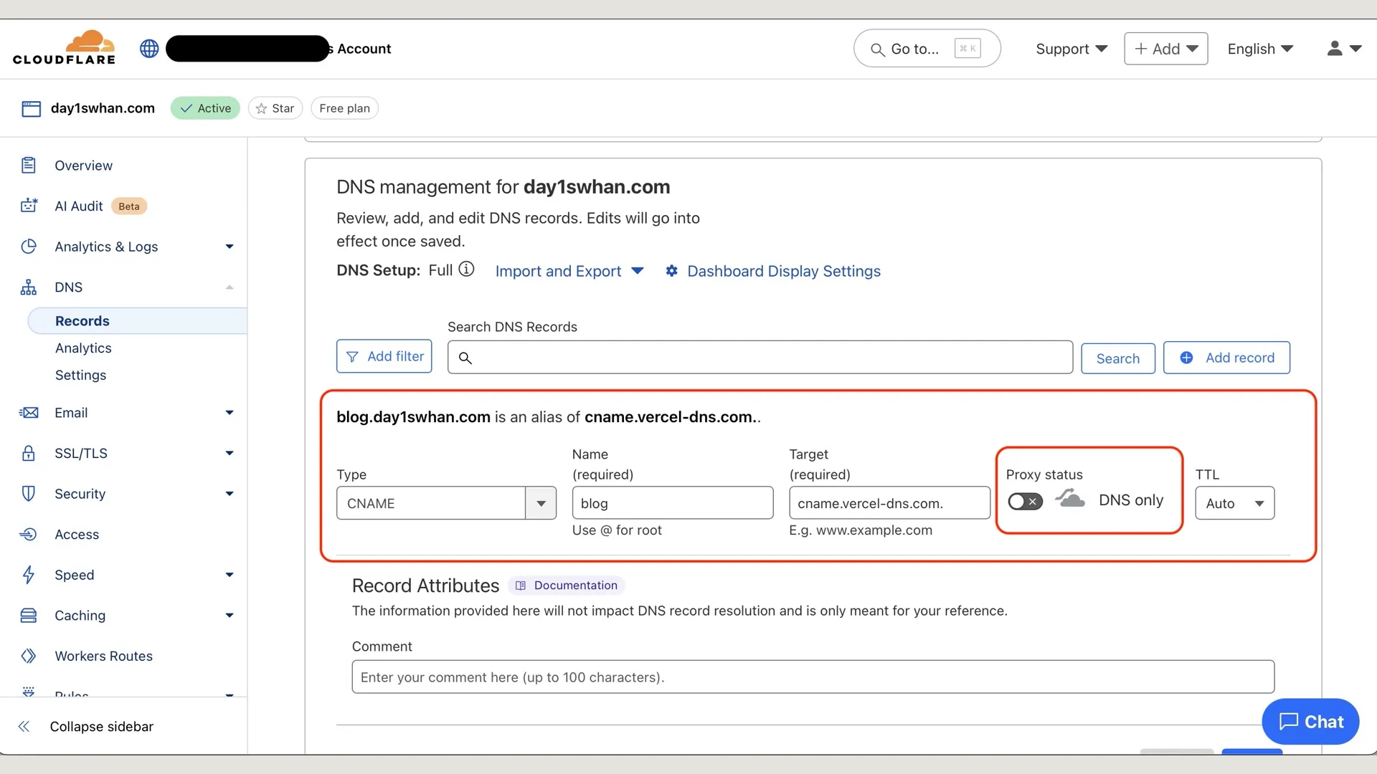
Task: Click the Search button
Action: pyautogui.click(x=1118, y=358)
